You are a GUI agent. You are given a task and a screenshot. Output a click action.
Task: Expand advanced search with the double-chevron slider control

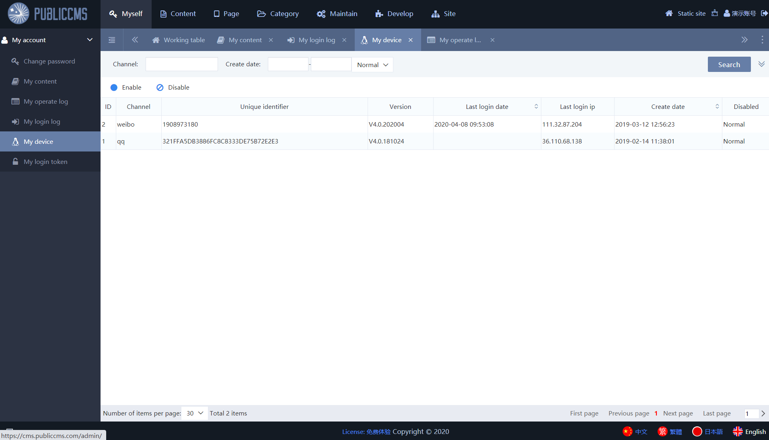[761, 63]
